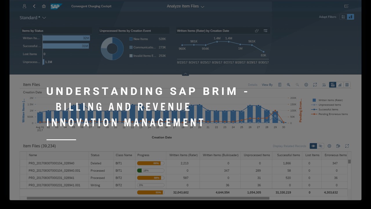
Task: Expand the Standard variant selector
Action: [x=33, y=18]
